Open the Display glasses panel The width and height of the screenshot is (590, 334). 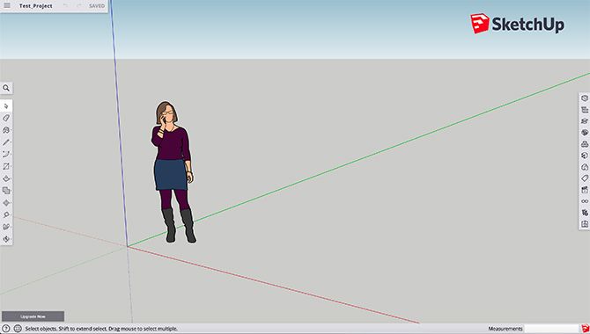[x=585, y=201]
